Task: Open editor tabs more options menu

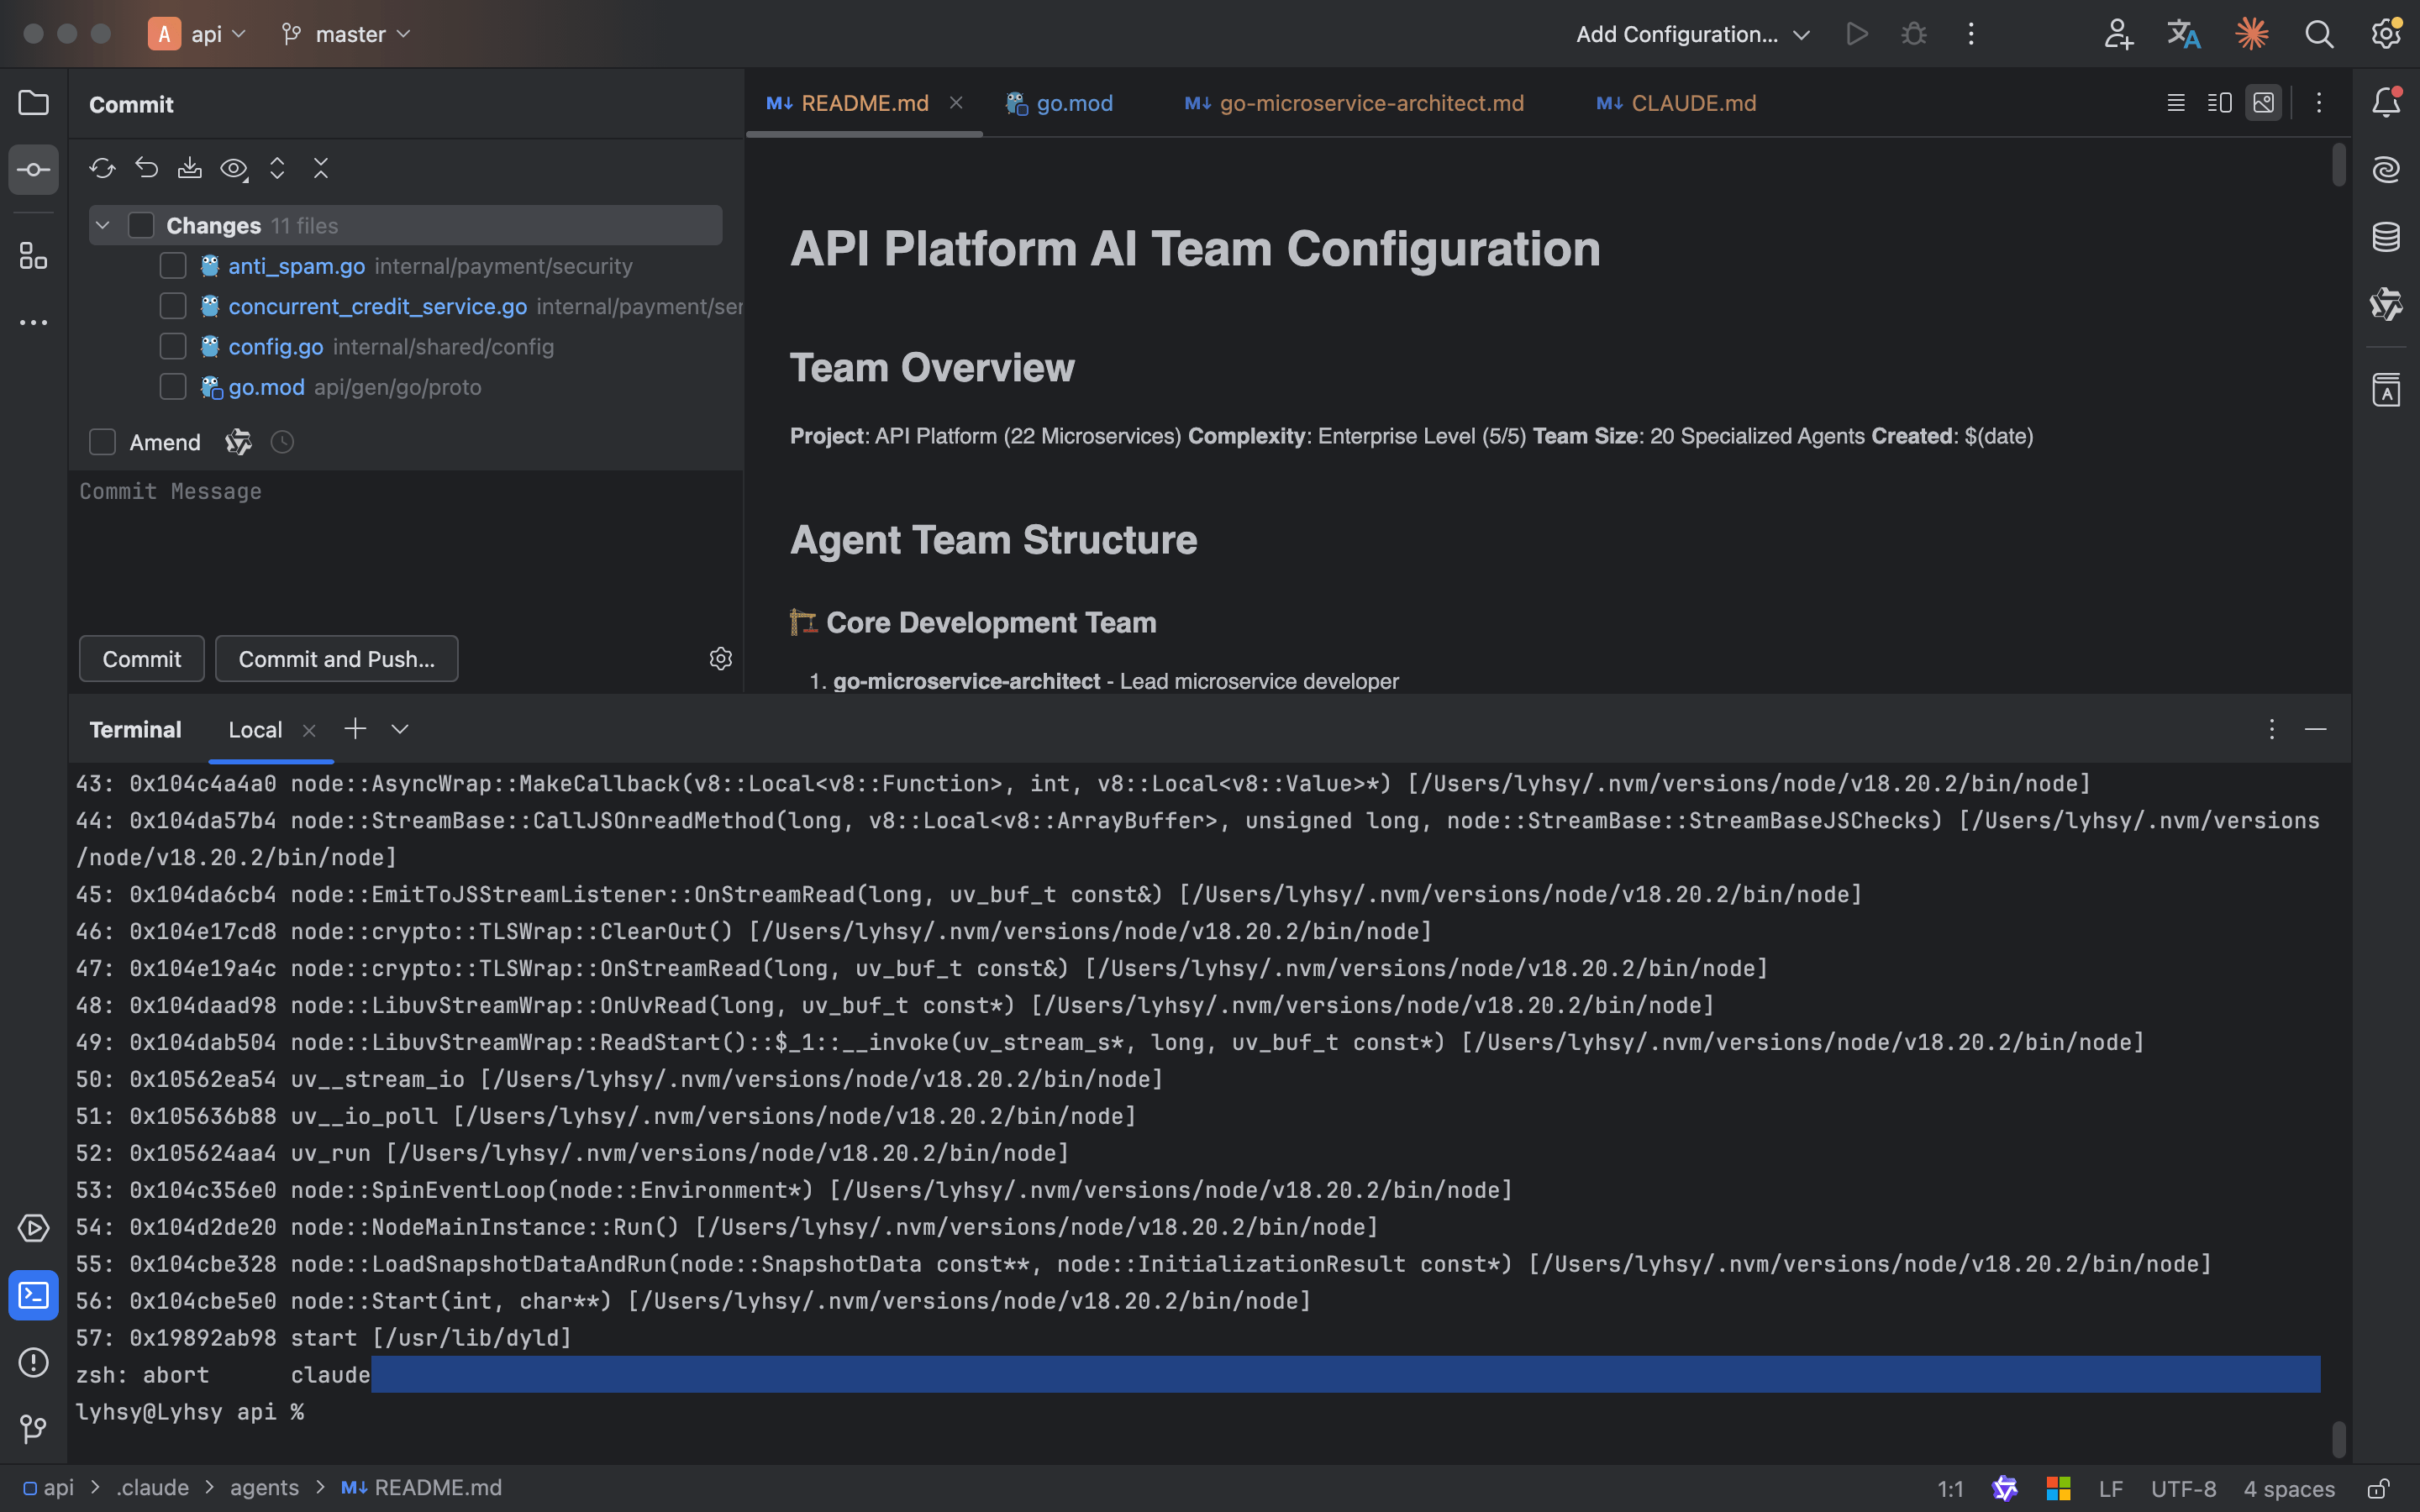Action: [2318, 102]
